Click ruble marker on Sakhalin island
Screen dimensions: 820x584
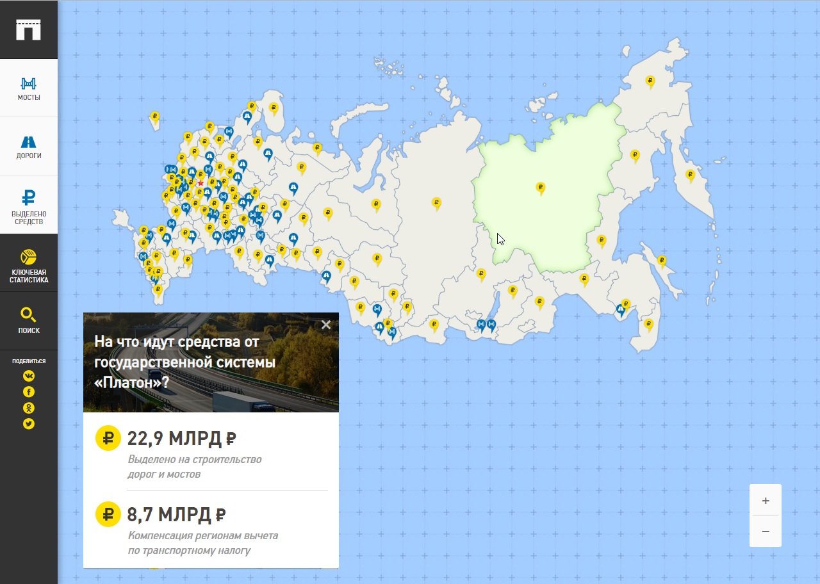pos(662,260)
